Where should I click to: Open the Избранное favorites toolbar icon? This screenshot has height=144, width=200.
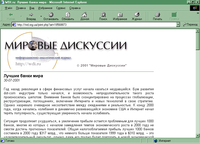(x=120, y=15)
